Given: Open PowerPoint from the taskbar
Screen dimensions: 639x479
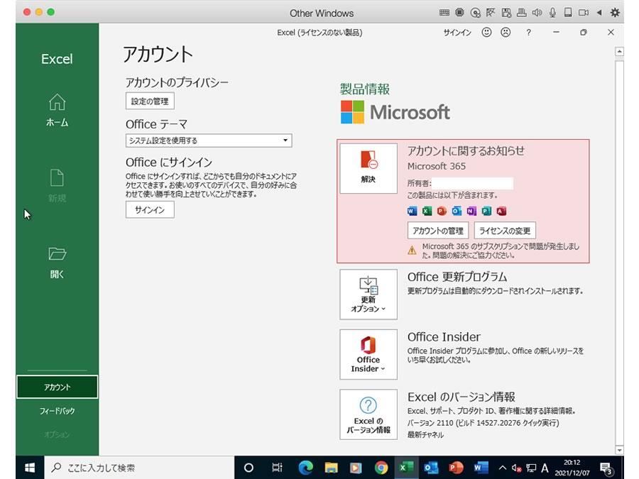Looking at the screenshot, I should click(456, 468).
